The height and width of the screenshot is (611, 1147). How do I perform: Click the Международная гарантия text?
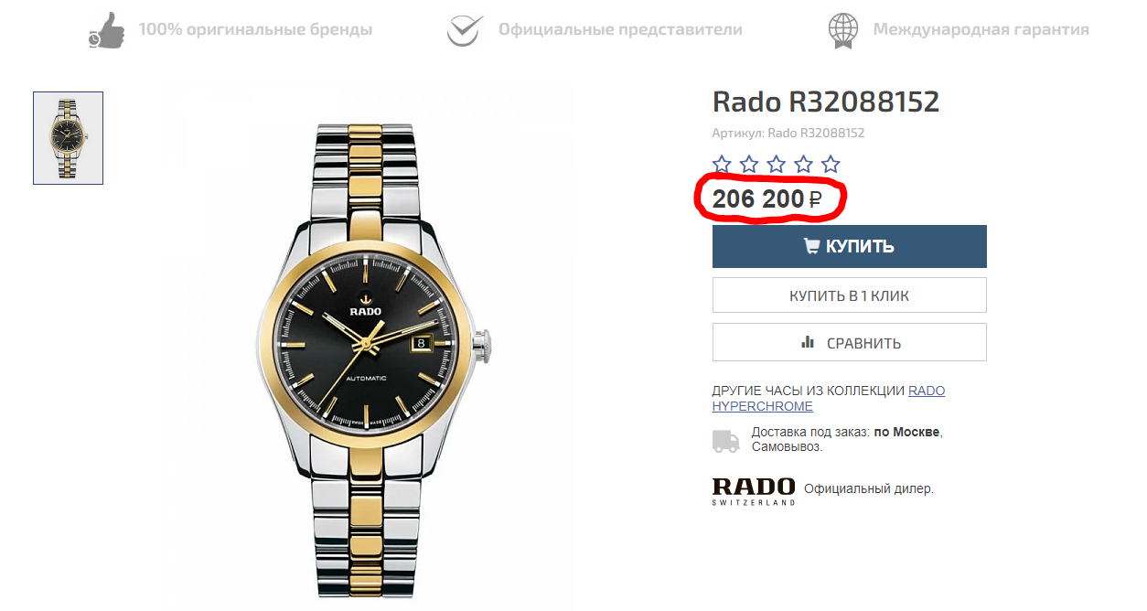[981, 29]
